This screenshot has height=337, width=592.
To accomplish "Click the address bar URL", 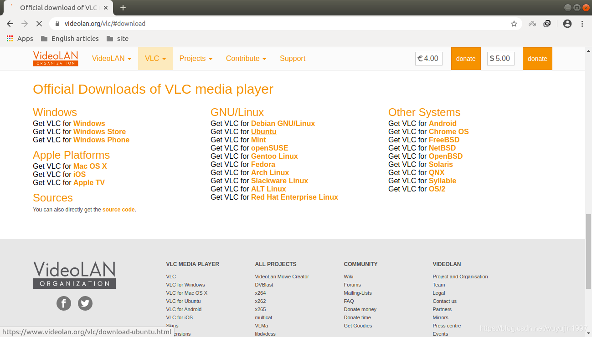I will pos(105,24).
